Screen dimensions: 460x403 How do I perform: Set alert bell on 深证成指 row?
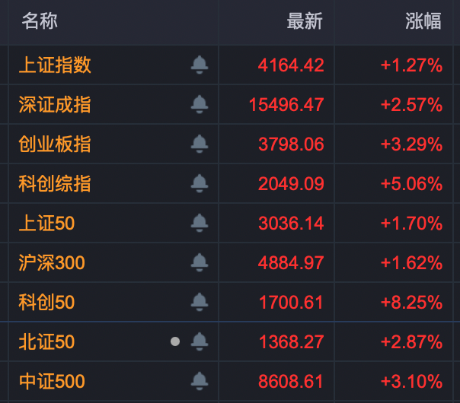[x=200, y=104]
